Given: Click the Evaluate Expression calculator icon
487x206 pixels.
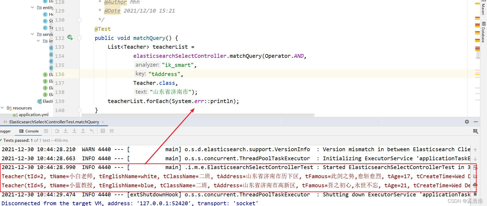Looking at the screenshot, I should [x=103, y=131].
